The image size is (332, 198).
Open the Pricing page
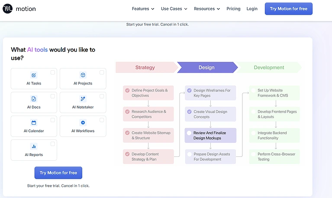pyautogui.click(x=233, y=9)
